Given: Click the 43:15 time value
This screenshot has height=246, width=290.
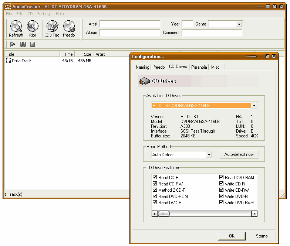Looking at the screenshot, I should 67,61.
